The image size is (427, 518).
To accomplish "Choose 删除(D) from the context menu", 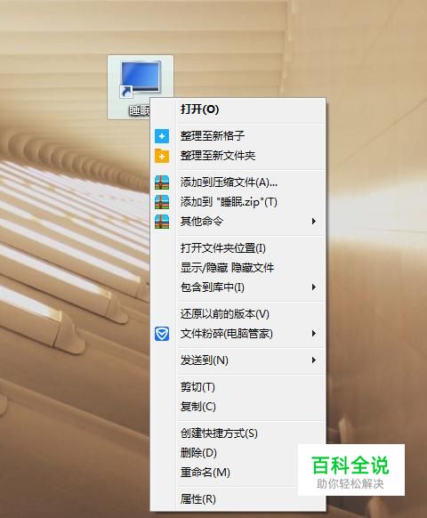I will [x=224, y=453].
